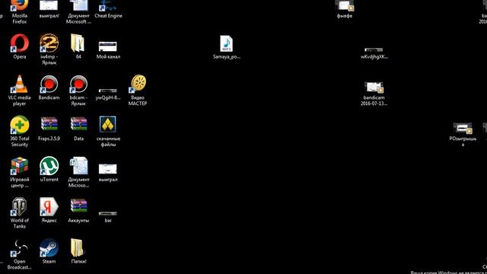Image resolution: width=487 pixels, height=274 pixels.
Task: Select the выиграл image beside Документ Microso...
Action: (108, 173)
